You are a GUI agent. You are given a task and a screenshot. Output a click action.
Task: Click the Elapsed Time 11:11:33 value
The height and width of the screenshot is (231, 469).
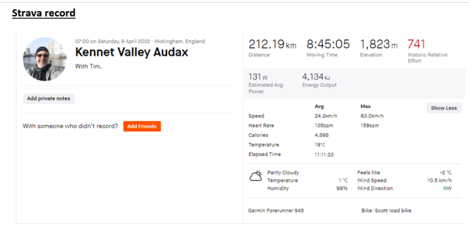(324, 155)
